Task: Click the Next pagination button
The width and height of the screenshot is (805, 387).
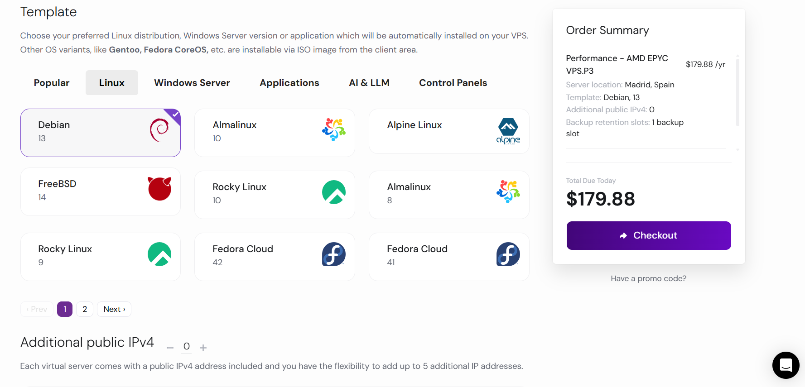Action: click(114, 309)
